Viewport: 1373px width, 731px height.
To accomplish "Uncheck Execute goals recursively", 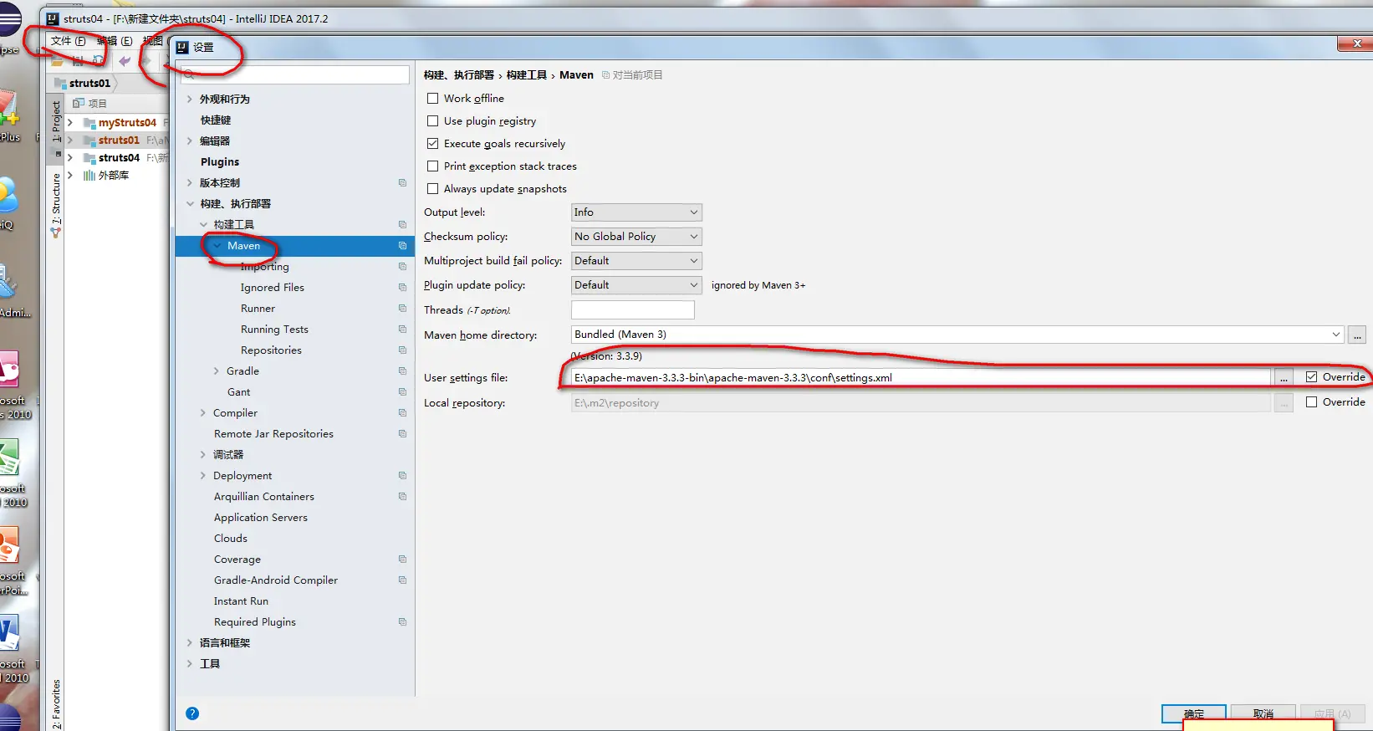I will point(432,143).
